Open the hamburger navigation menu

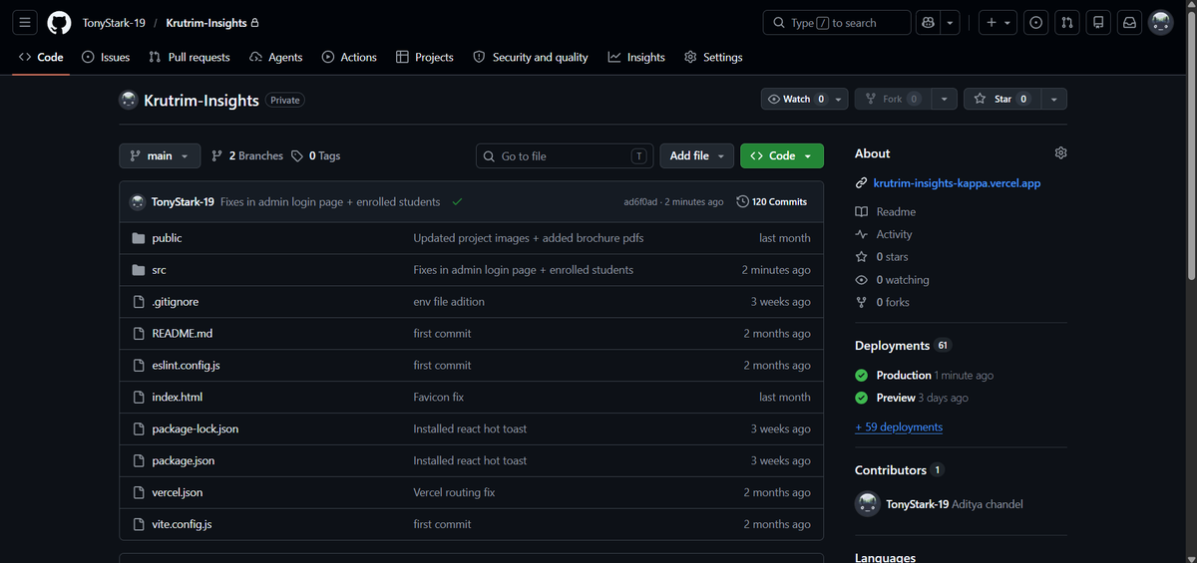point(25,22)
